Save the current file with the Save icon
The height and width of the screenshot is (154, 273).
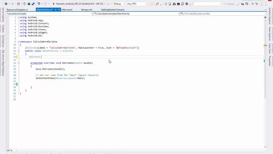29,4
